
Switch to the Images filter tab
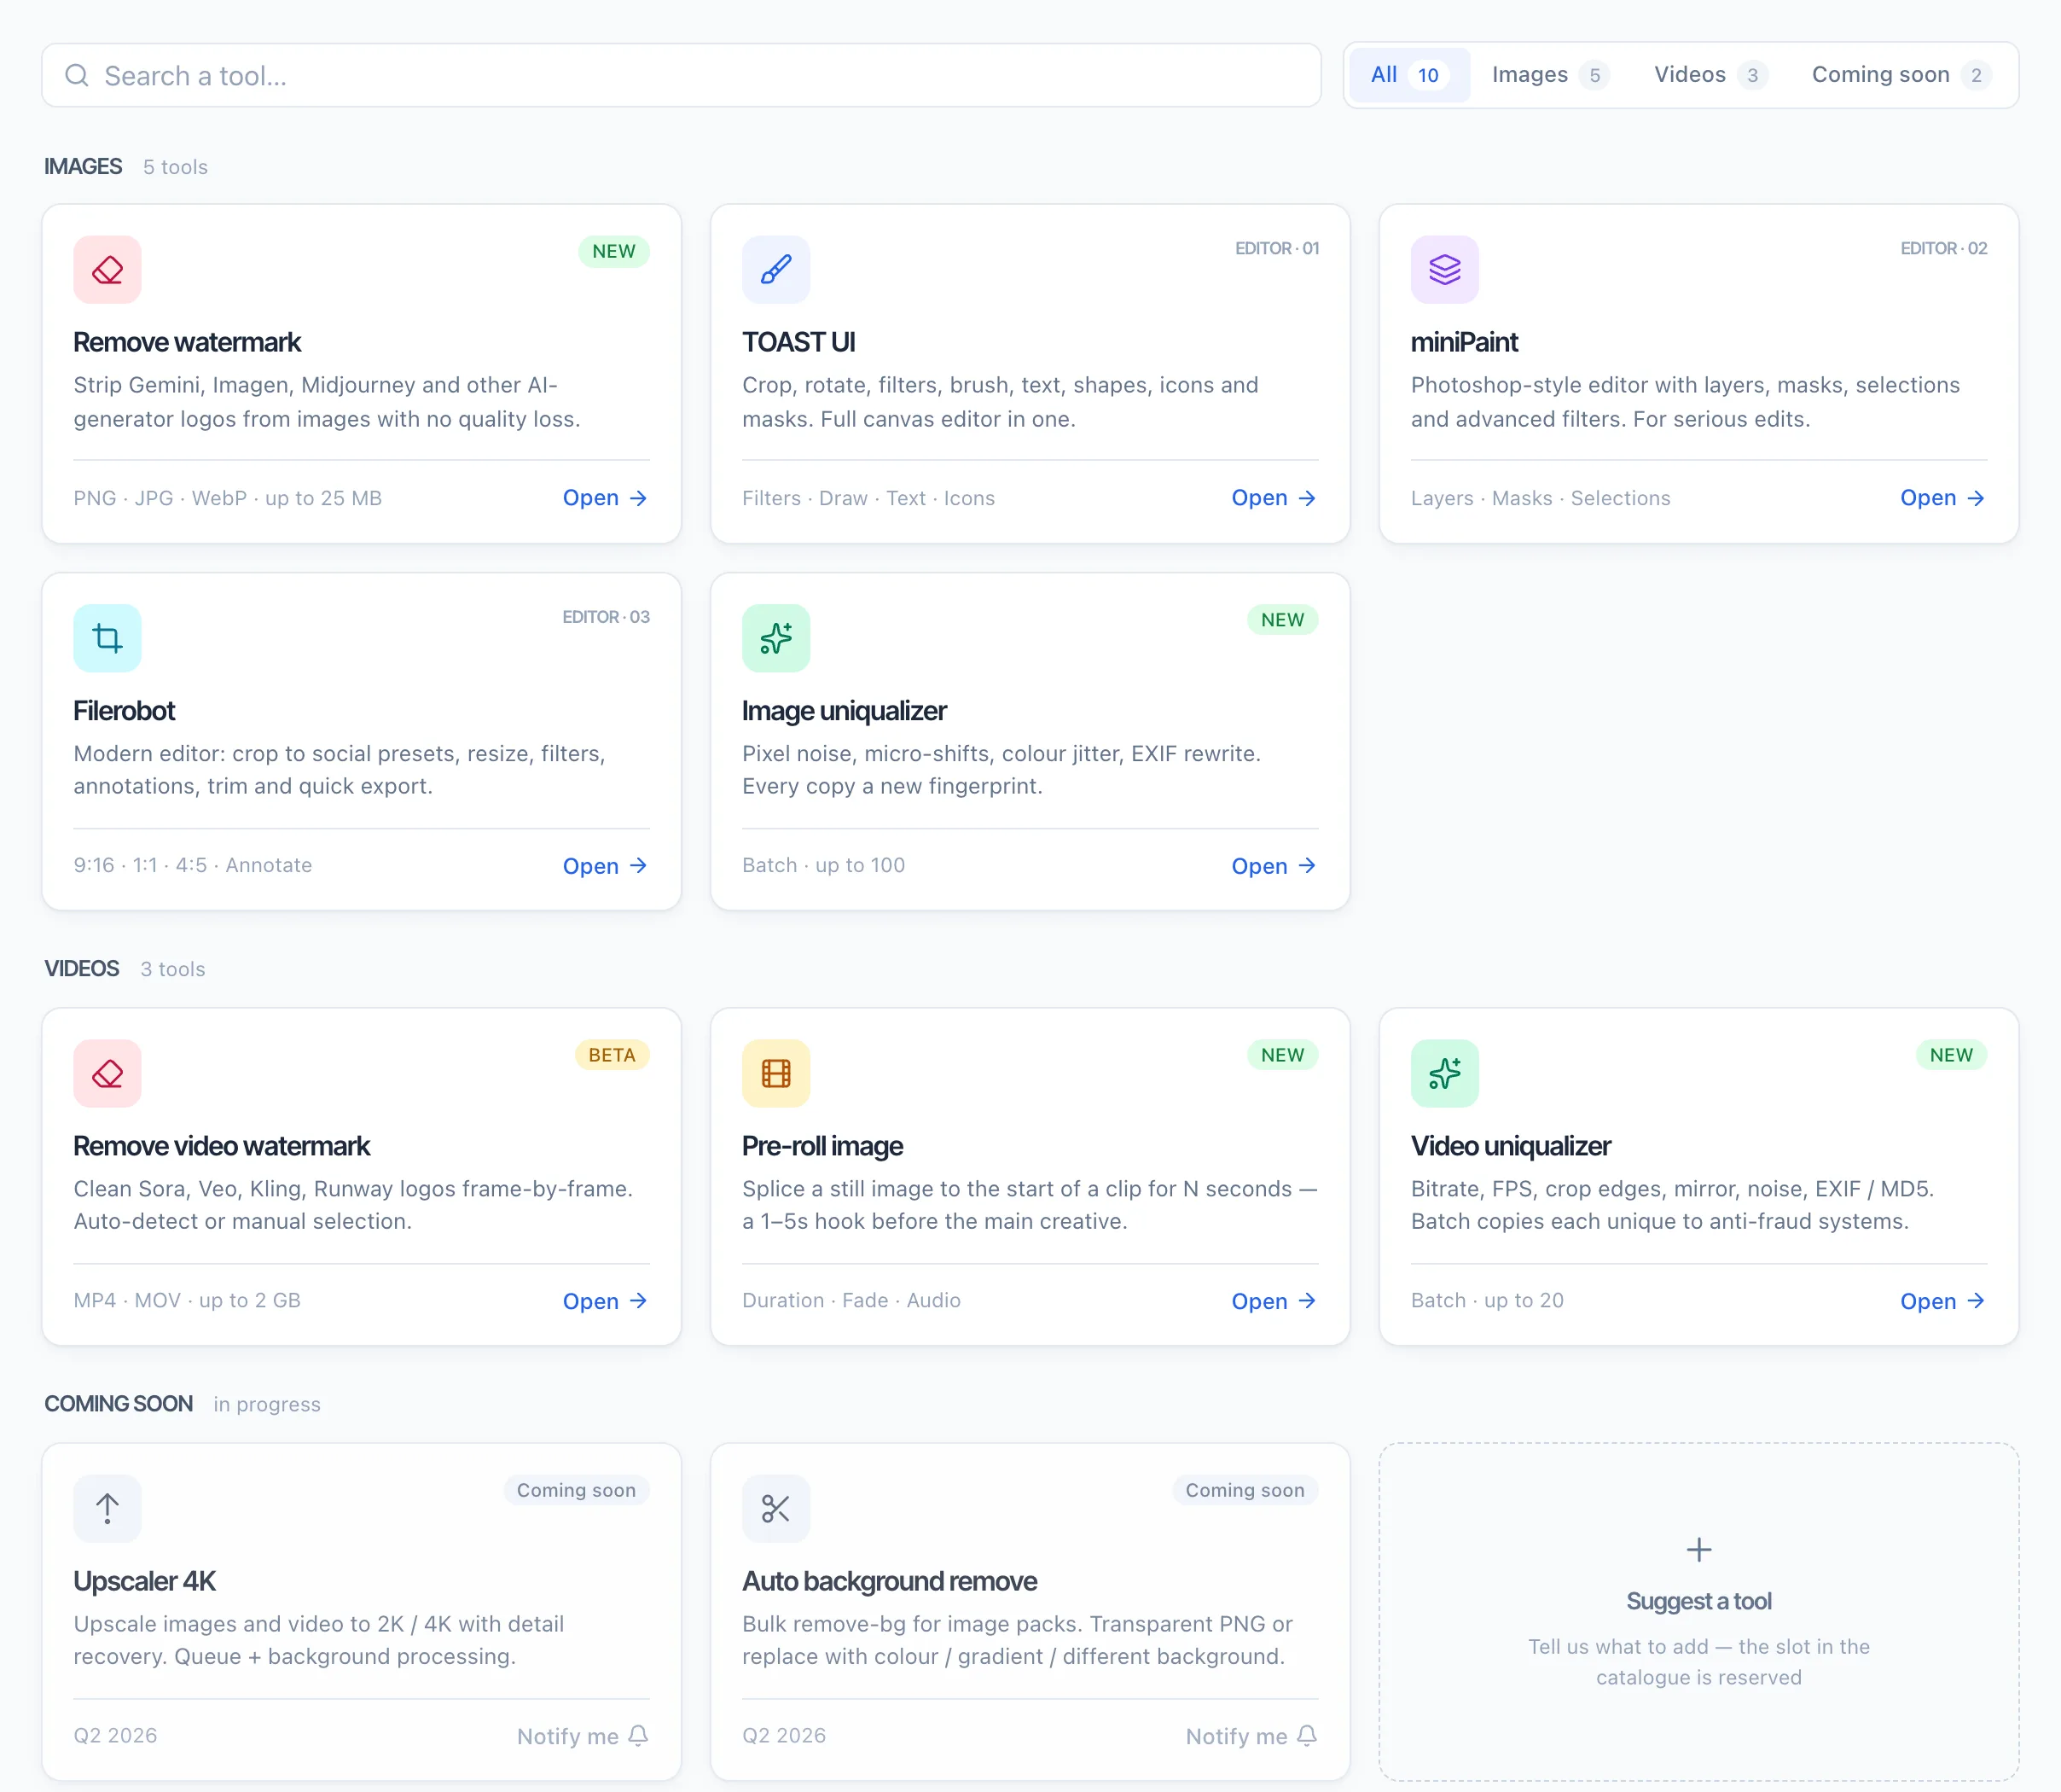pos(1550,75)
